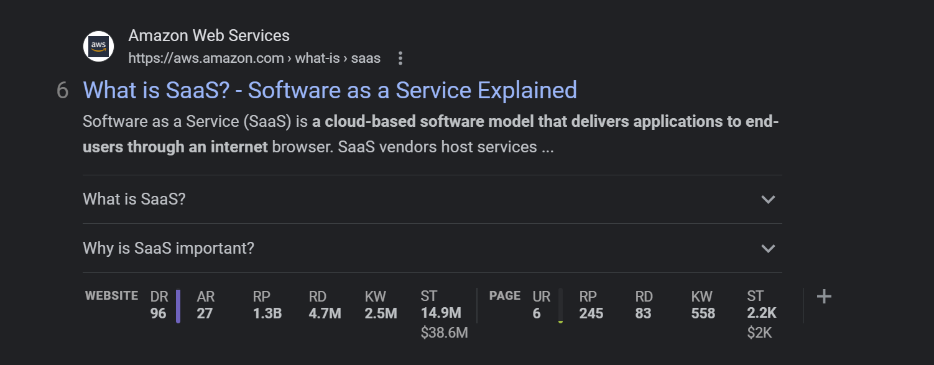Click the search result snippet description text
934x365 pixels.
[431, 134]
